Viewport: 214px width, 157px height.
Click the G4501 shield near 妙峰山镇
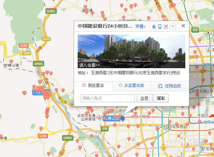(38, 64)
